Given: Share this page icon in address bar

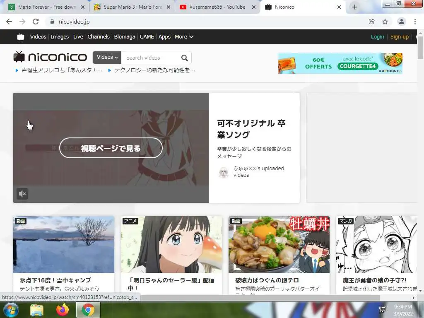Looking at the screenshot, I should (372, 22).
